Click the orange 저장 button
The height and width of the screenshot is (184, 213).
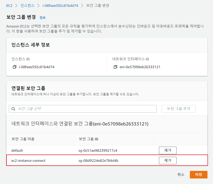coord(198,175)
